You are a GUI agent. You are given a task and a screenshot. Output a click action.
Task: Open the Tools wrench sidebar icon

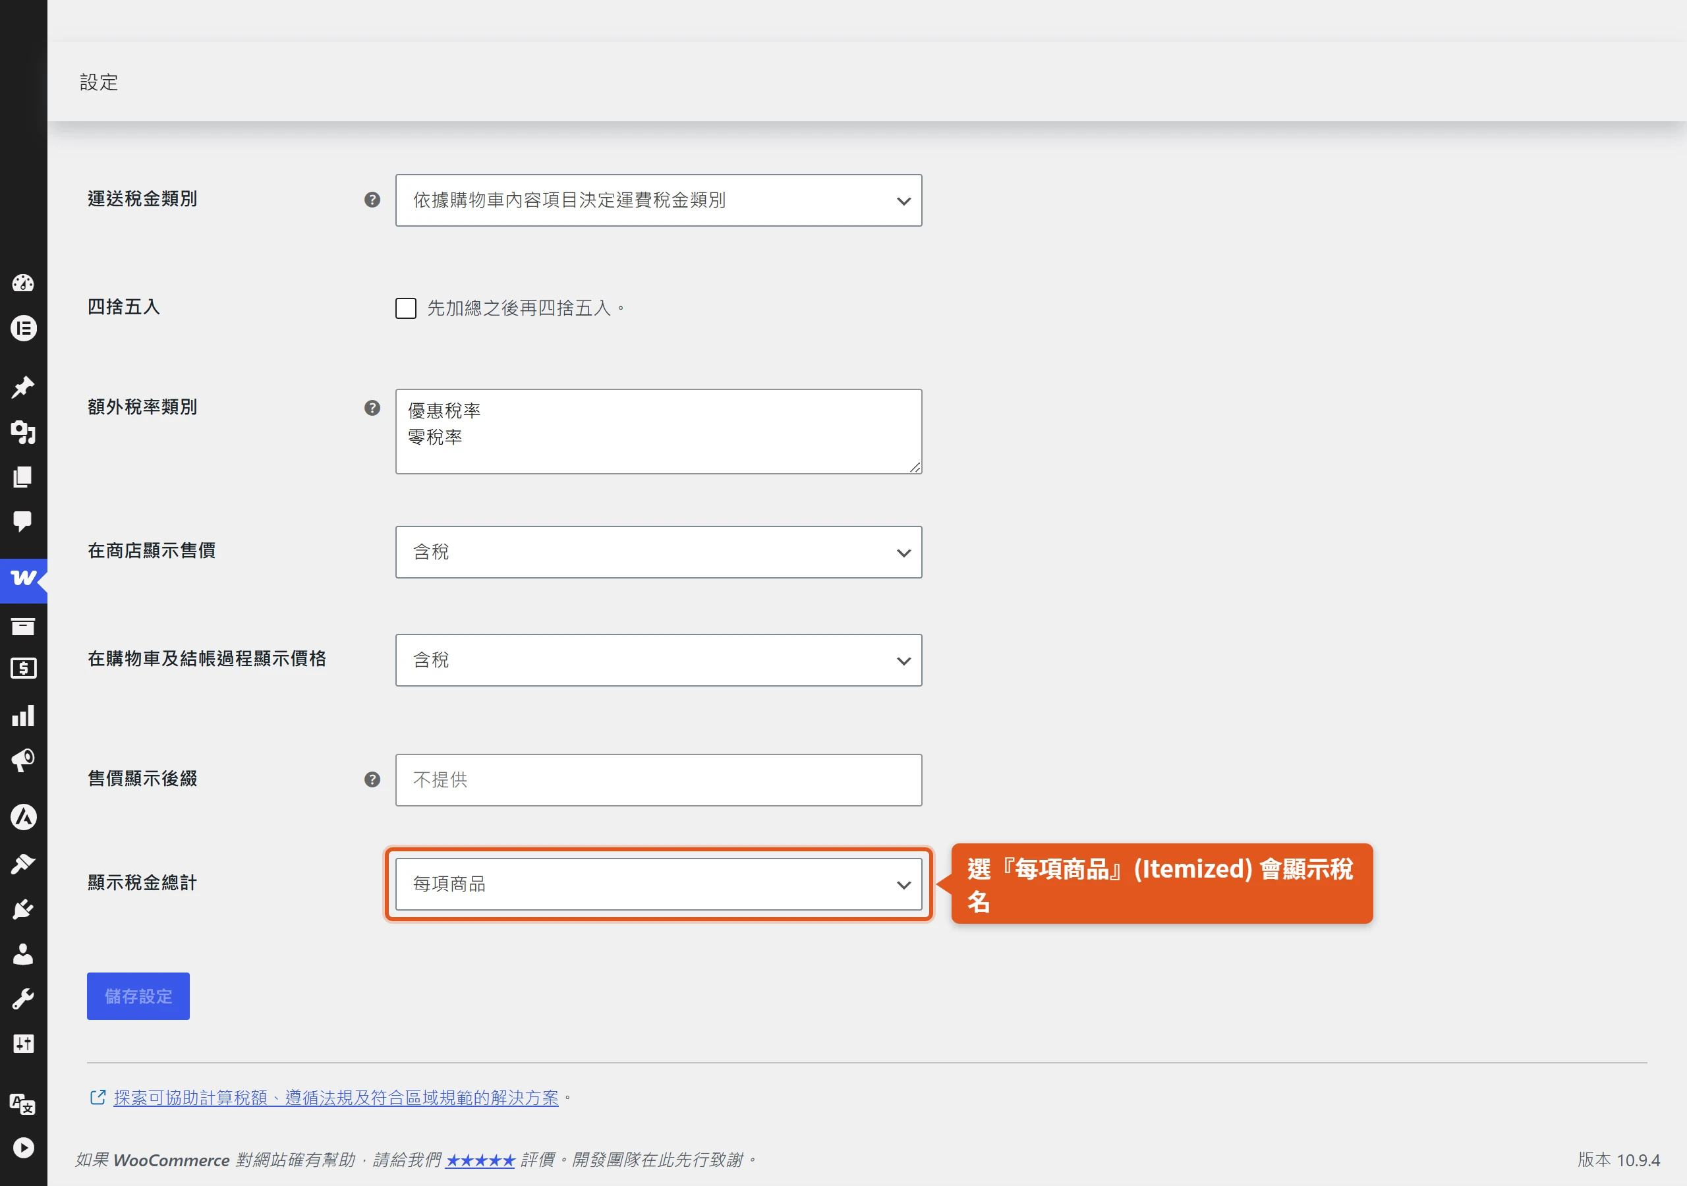[x=23, y=999]
